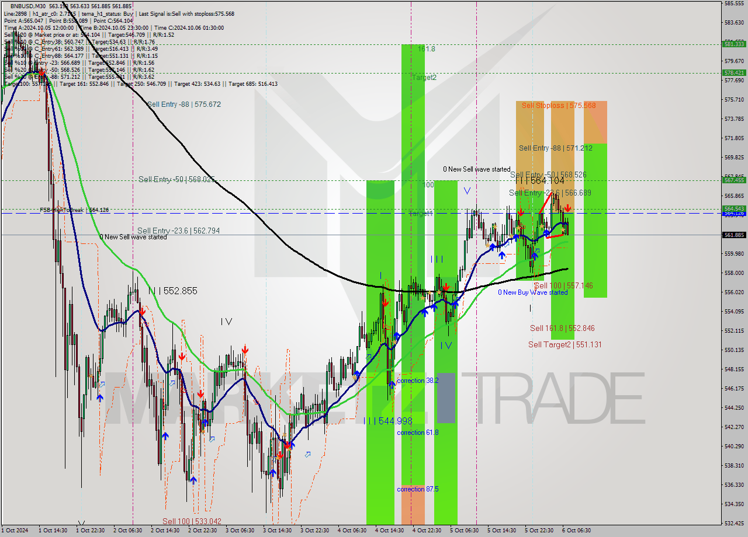Image resolution: width=748 pixels, height=537 pixels.
Task: Click the current price tag 561.885
Action: pos(734,235)
